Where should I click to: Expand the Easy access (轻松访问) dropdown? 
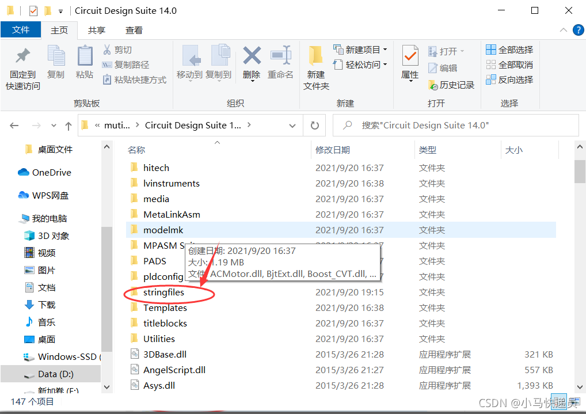click(x=385, y=64)
